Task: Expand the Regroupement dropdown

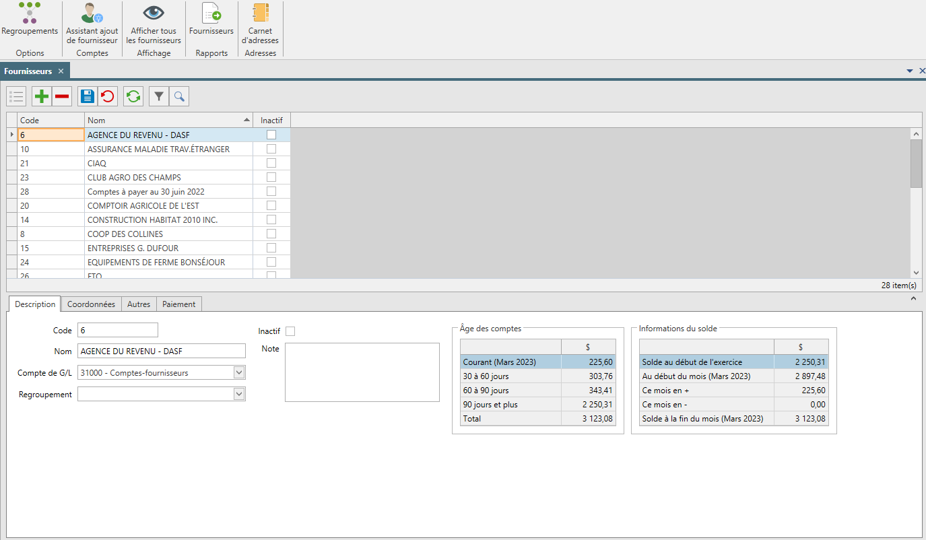Action: (239, 394)
